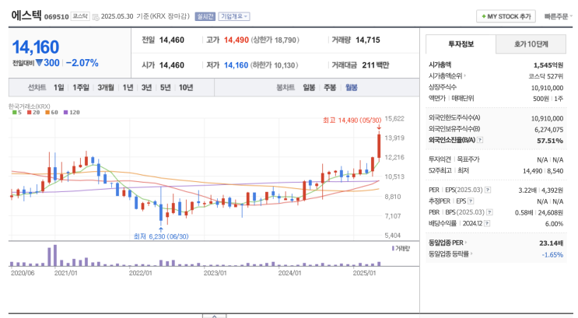Click the purple 120-day moving average legend
578x318 pixels.
[72, 113]
